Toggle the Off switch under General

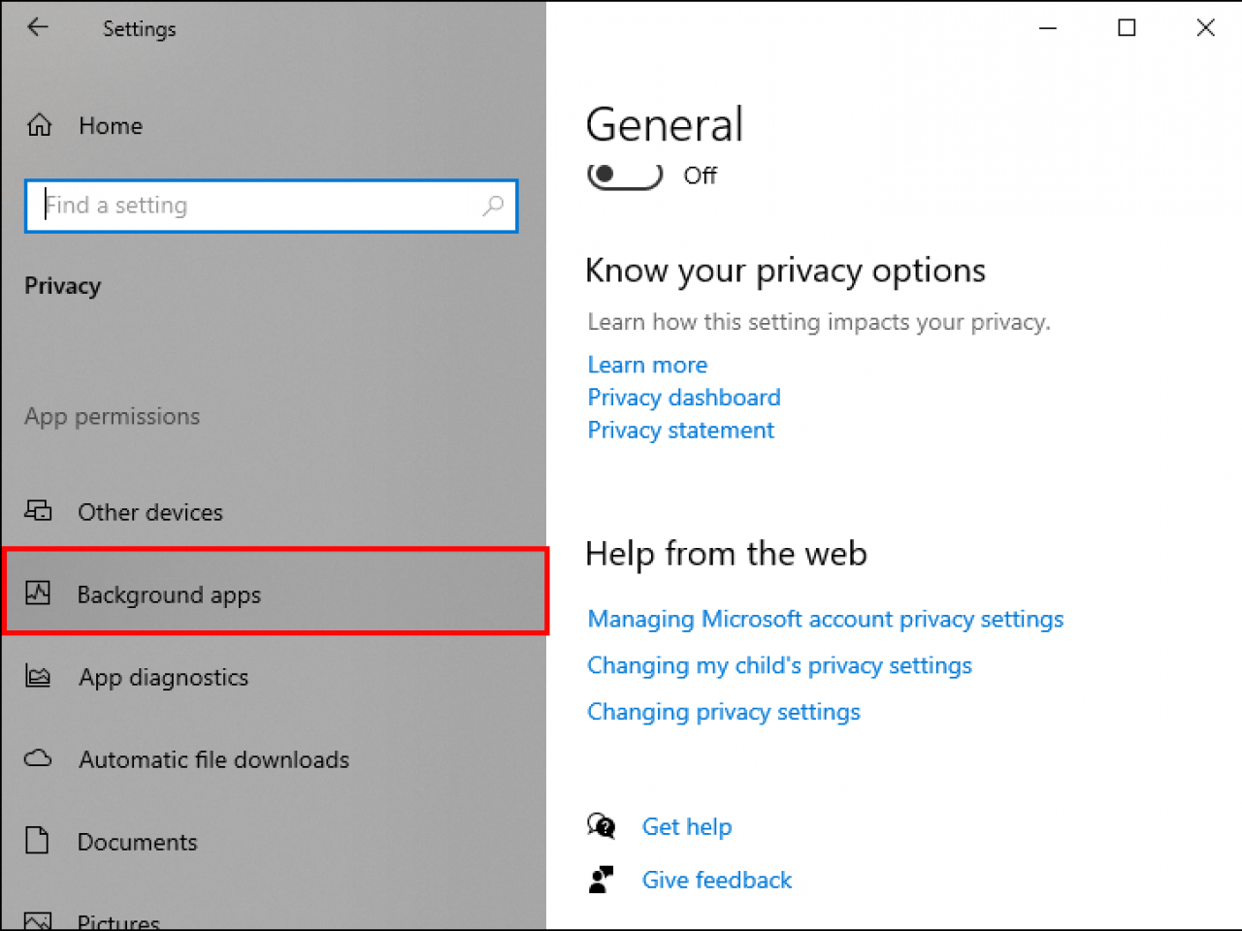click(x=625, y=175)
